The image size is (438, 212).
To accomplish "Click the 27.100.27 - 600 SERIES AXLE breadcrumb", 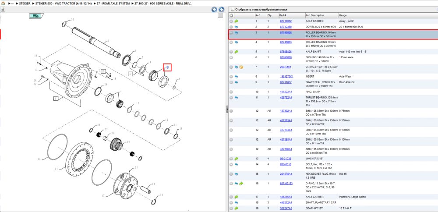I will coord(163,4).
